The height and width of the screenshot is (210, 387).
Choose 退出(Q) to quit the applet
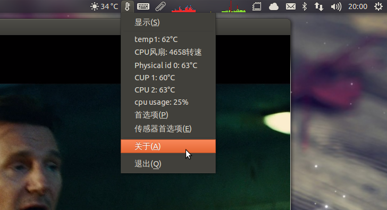[x=168, y=164]
